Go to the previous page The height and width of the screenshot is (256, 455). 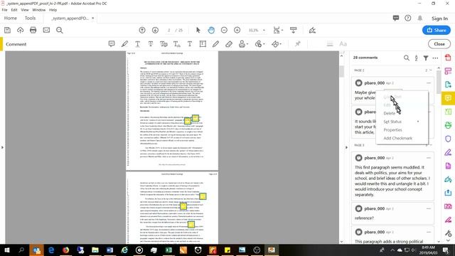142,30
